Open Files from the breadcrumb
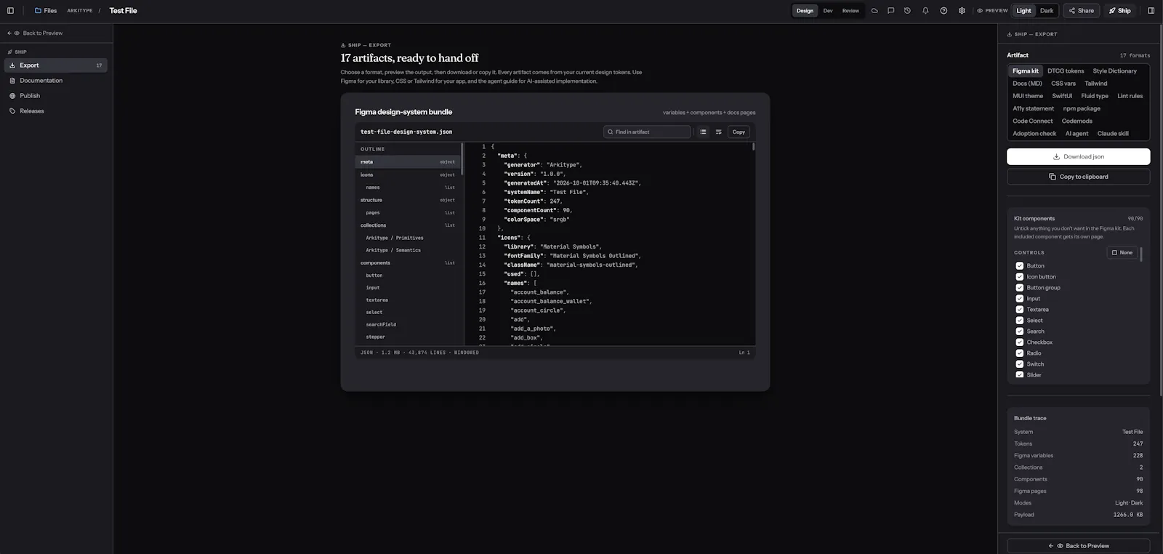This screenshot has height=554, width=1163. tap(46, 11)
